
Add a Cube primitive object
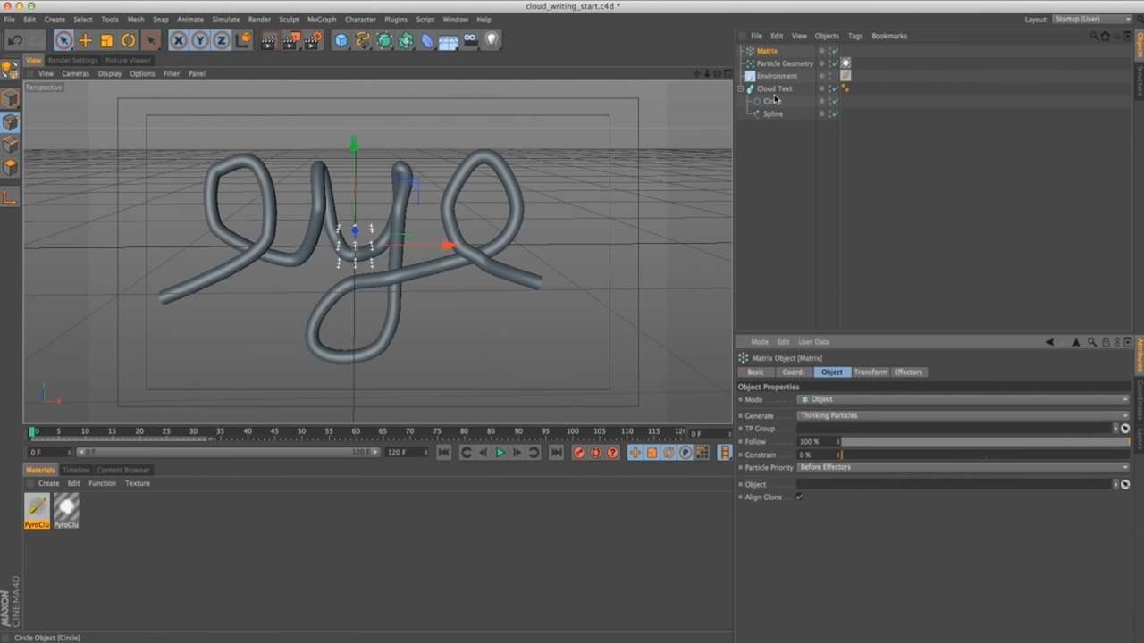341,40
